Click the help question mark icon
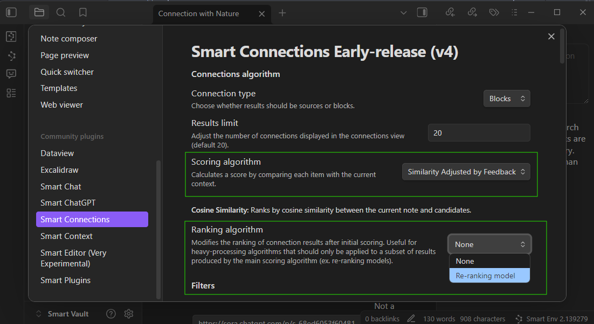594x324 pixels. [x=111, y=314]
